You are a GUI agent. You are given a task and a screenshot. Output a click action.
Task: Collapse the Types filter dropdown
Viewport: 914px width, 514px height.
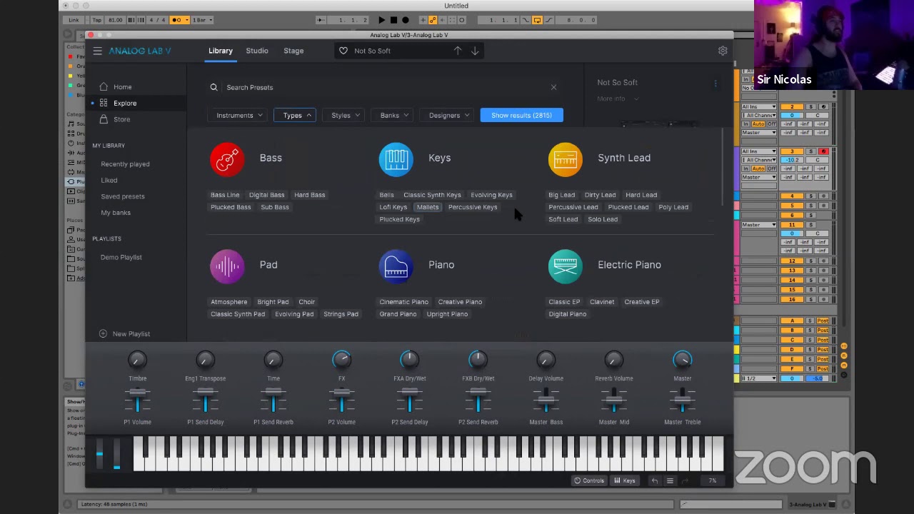click(x=295, y=115)
